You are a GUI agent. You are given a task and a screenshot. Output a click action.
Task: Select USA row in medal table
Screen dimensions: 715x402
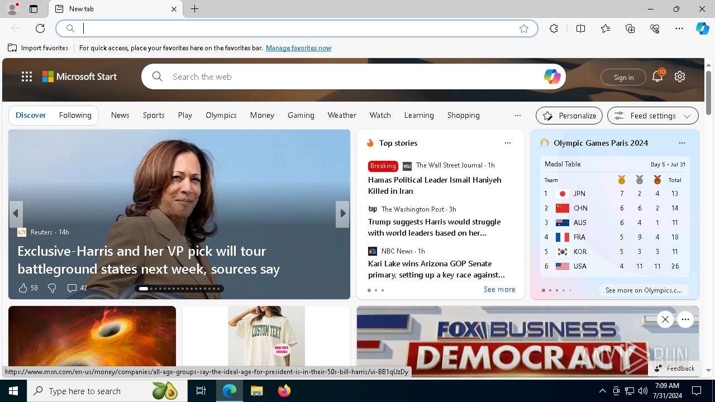614,266
